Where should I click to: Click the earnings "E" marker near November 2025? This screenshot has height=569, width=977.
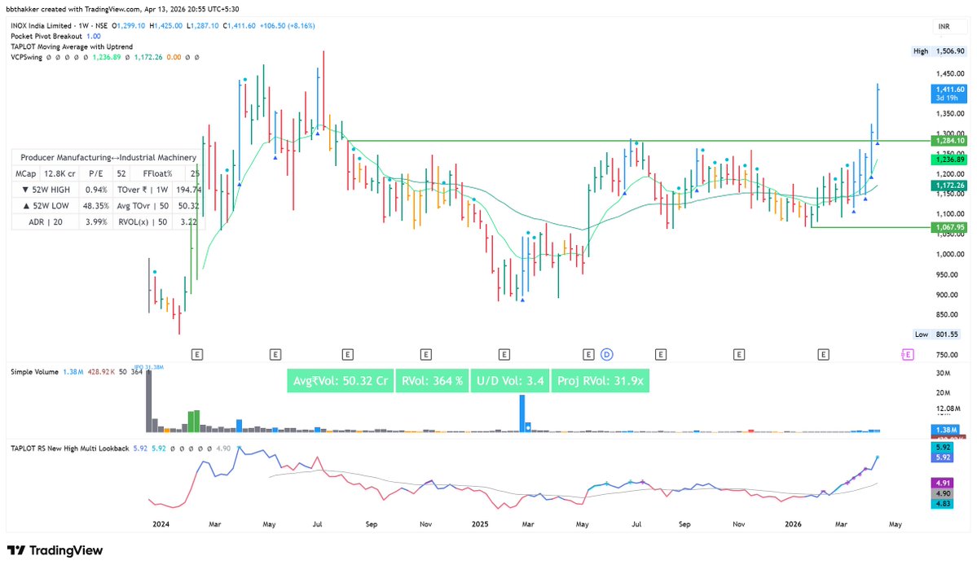coord(738,354)
